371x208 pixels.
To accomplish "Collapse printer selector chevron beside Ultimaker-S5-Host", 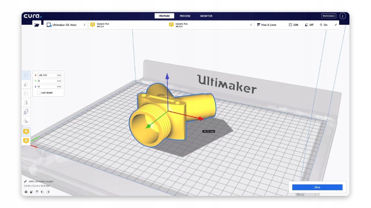I will click(85, 25).
